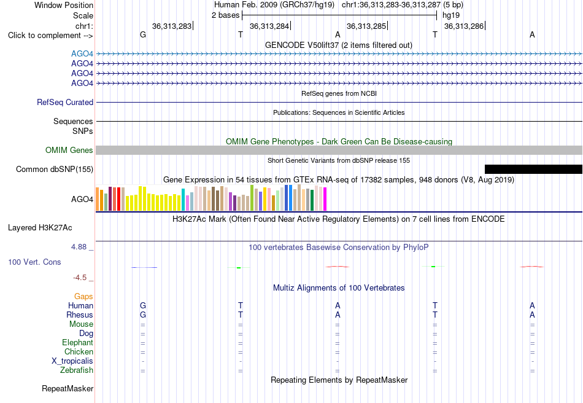Click the -4.5 PhyloP lower value
583x403 pixels.
pyautogui.click(x=80, y=278)
